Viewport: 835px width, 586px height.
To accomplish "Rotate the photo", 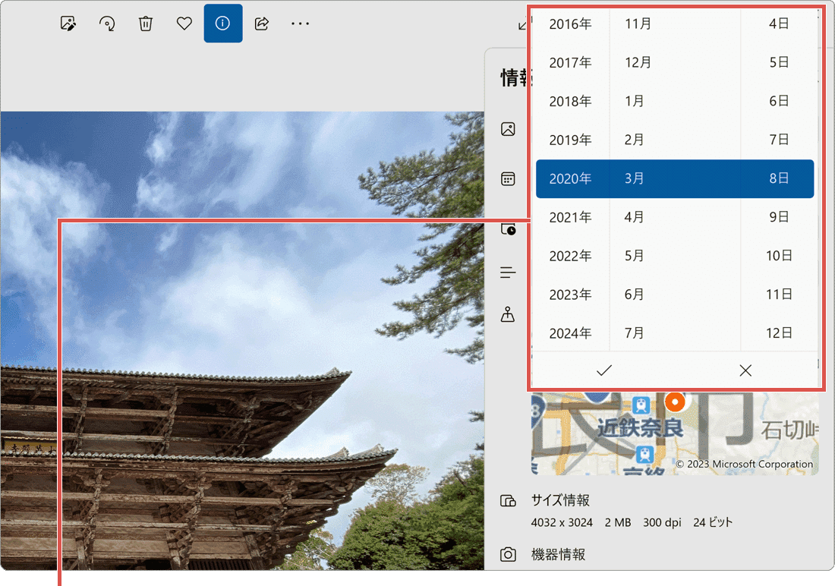I will 107,24.
